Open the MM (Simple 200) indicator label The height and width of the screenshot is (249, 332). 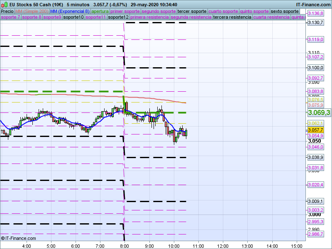pyautogui.click(x=32, y=11)
